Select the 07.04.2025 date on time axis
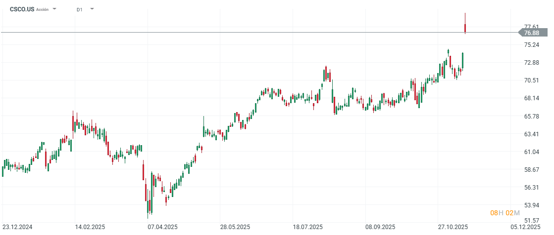 click(163, 227)
